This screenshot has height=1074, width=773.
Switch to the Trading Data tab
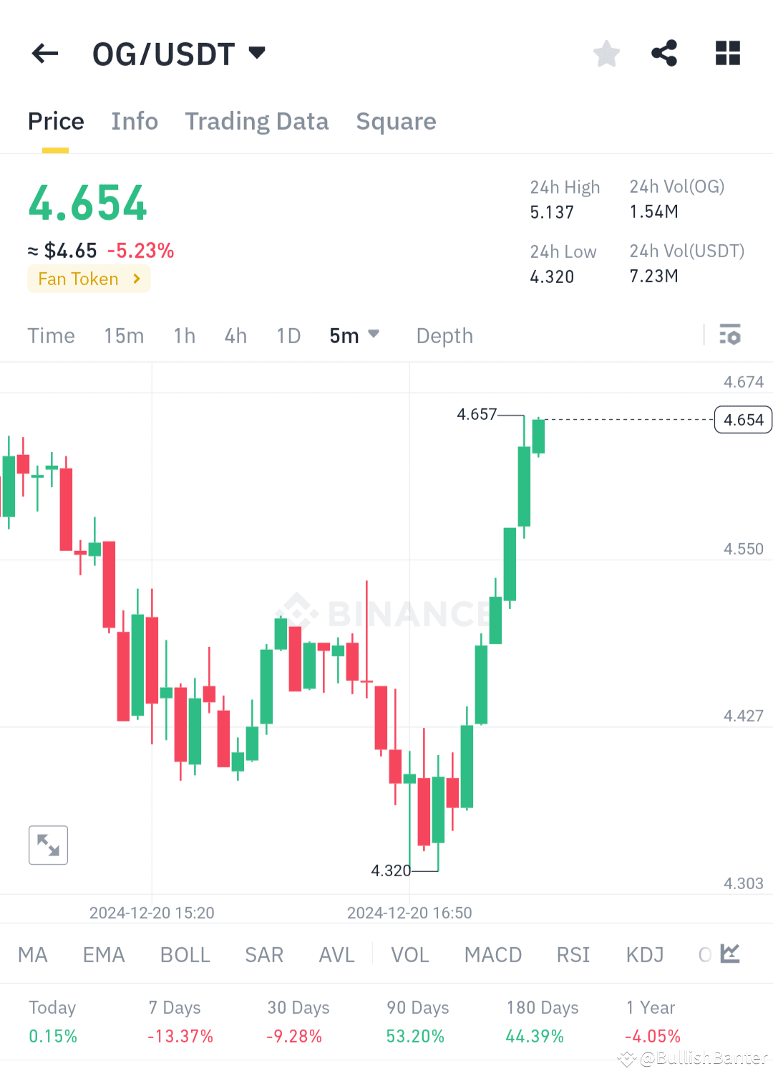[256, 121]
